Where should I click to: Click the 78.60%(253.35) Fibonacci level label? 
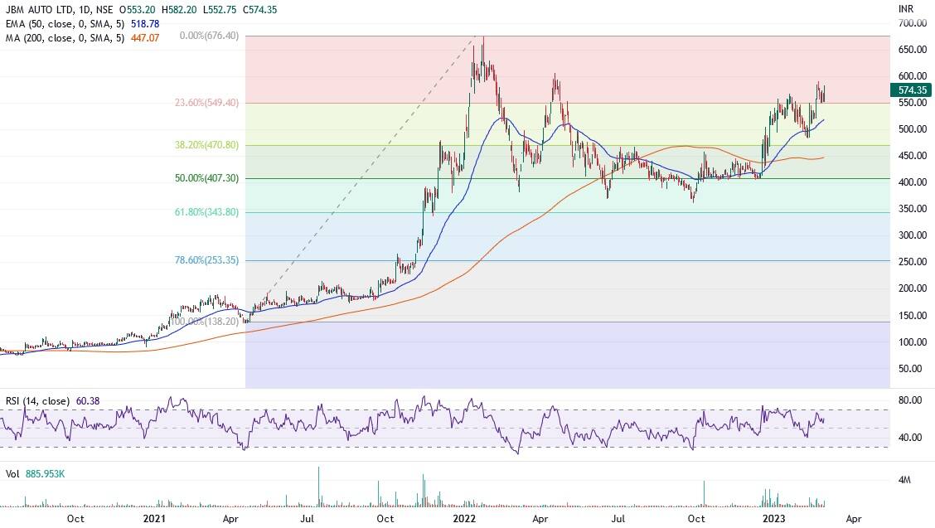tap(206, 260)
